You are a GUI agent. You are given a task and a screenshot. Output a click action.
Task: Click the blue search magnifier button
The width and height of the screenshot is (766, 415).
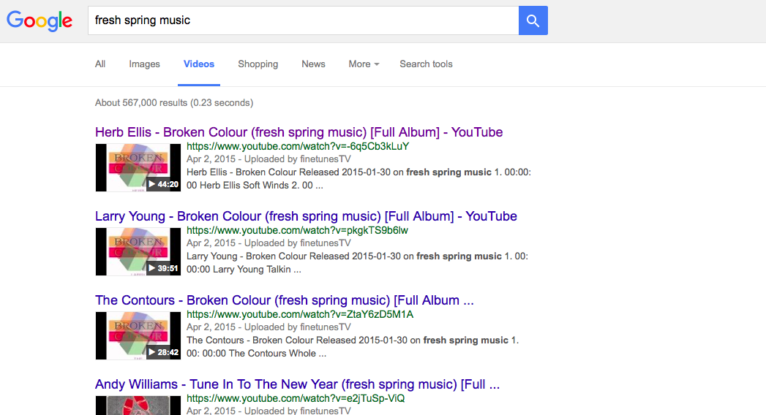pos(533,20)
